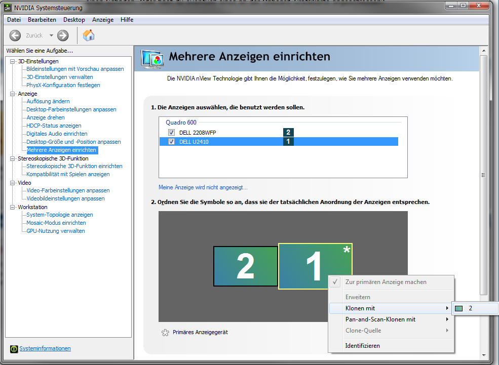Open Kompatibilität mit Spielen anzeigen
Image resolution: width=499 pixels, height=365 pixels.
point(68,174)
